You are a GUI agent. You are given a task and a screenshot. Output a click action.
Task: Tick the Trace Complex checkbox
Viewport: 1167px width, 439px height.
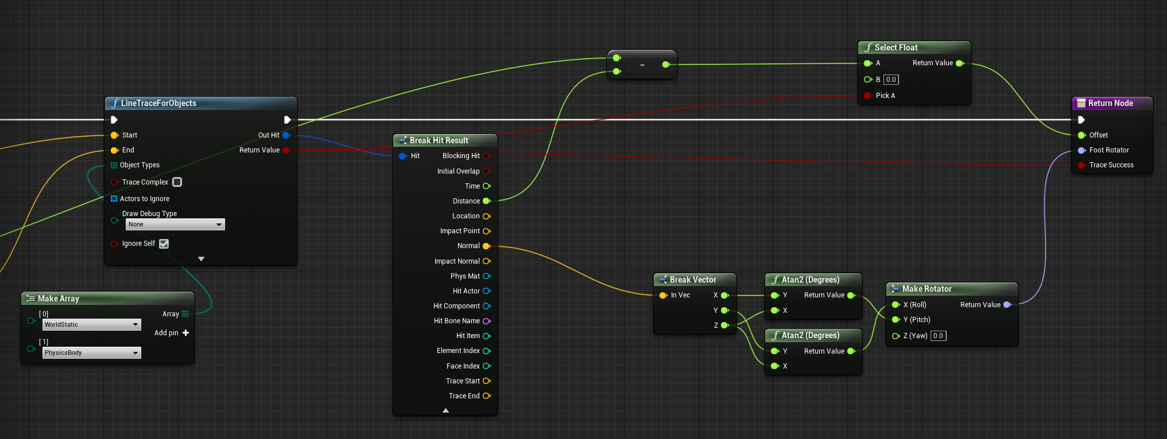(x=177, y=182)
